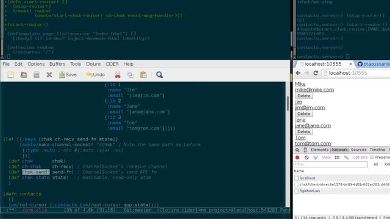Open the Options menu in Emacs
The width and height of the screenshot is (390, 219).
pyautogui.click(x=36, y=64)
